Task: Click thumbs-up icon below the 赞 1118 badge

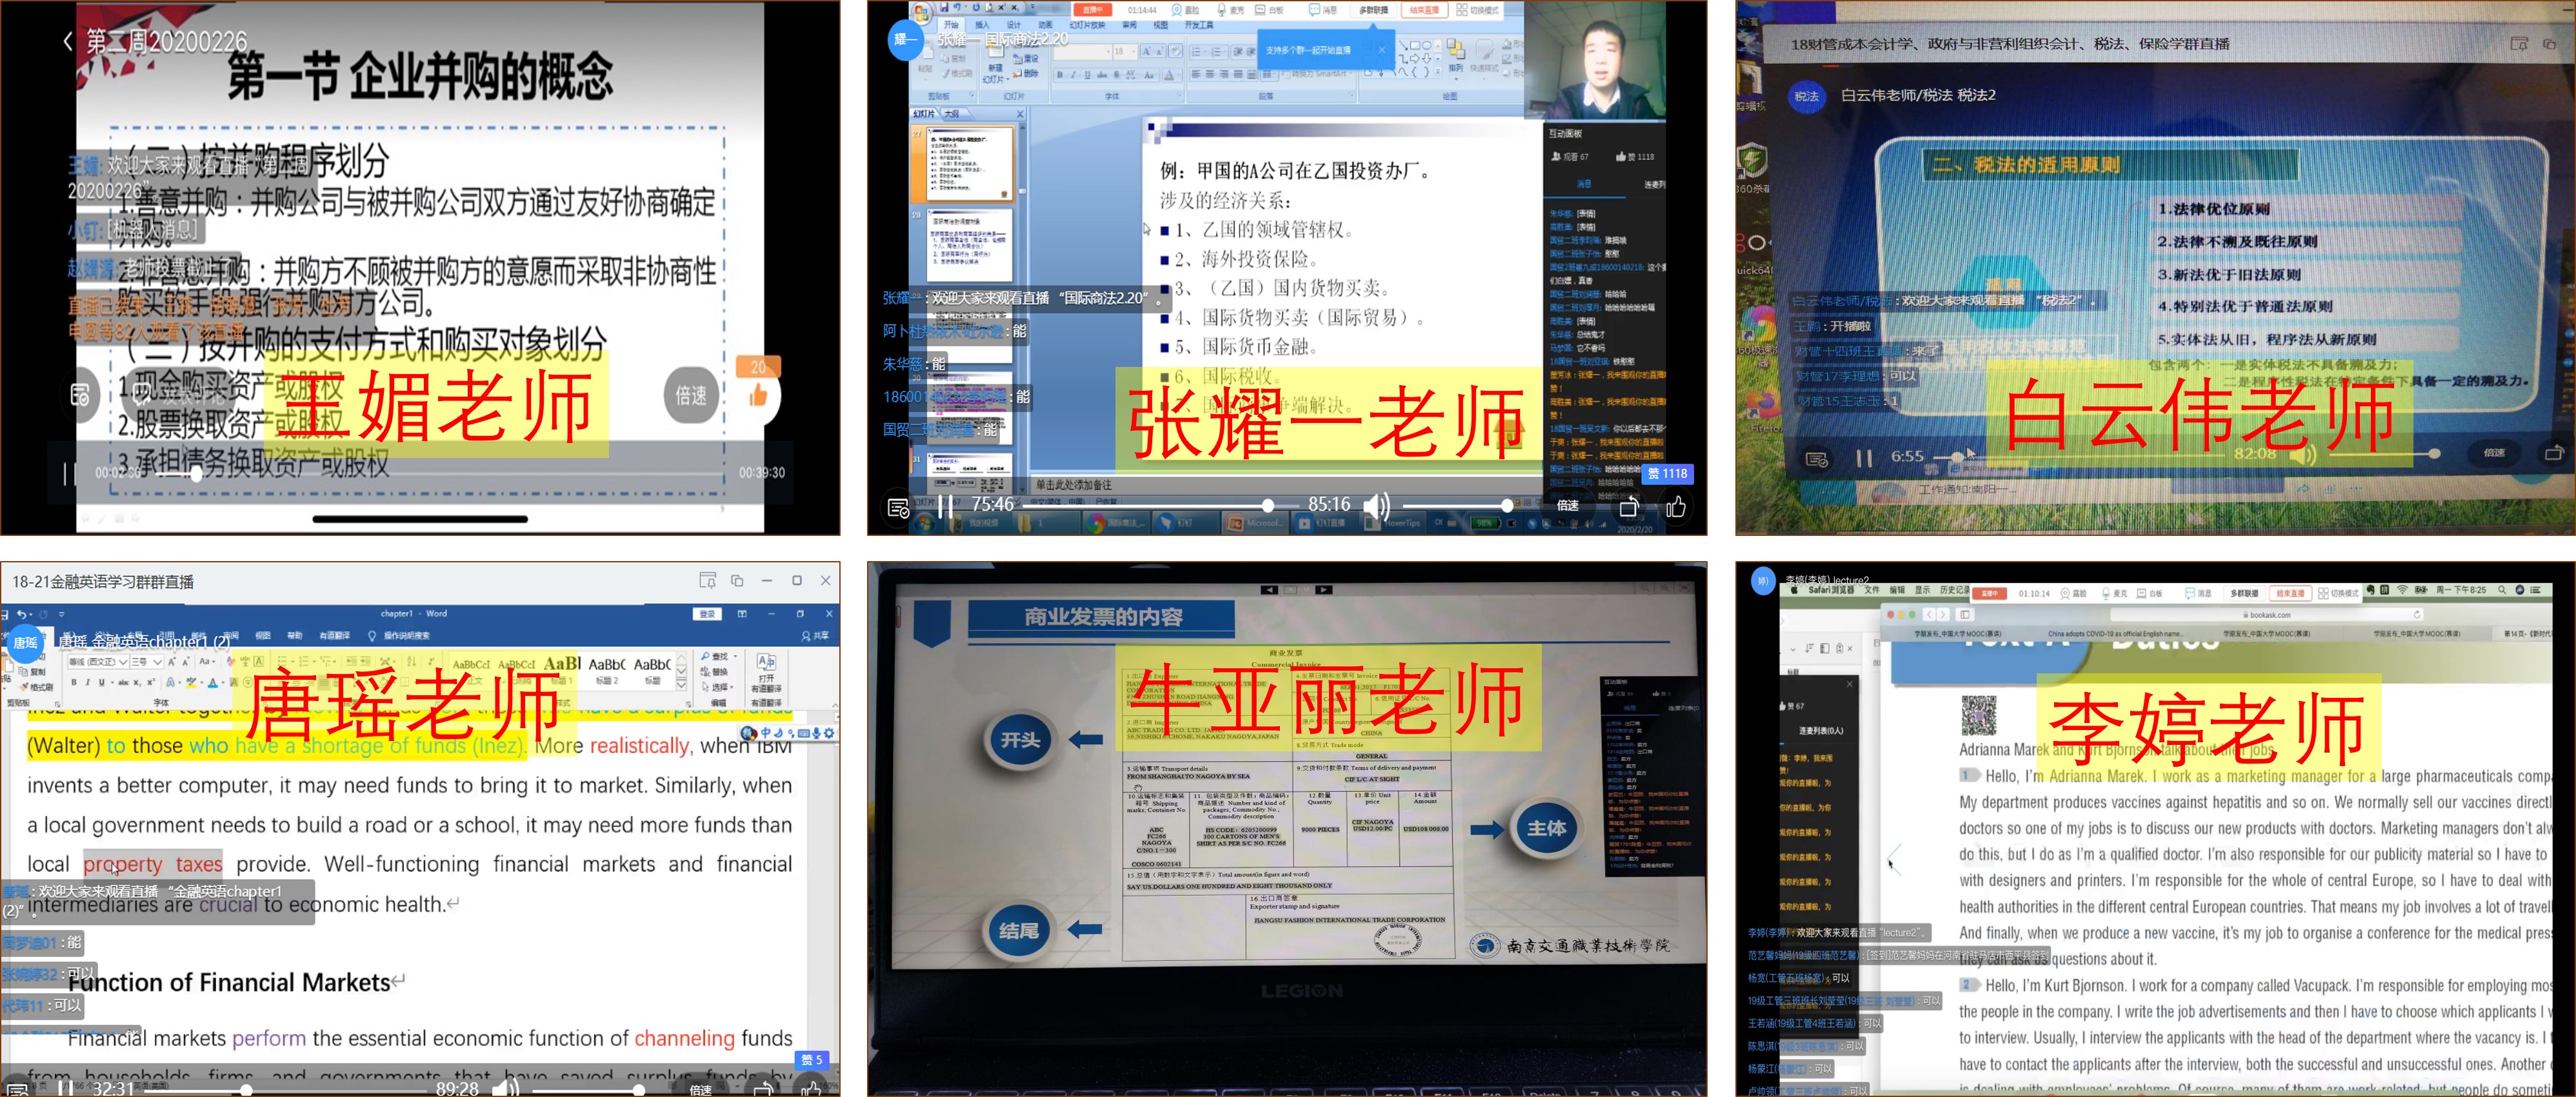Action: 1676,508
